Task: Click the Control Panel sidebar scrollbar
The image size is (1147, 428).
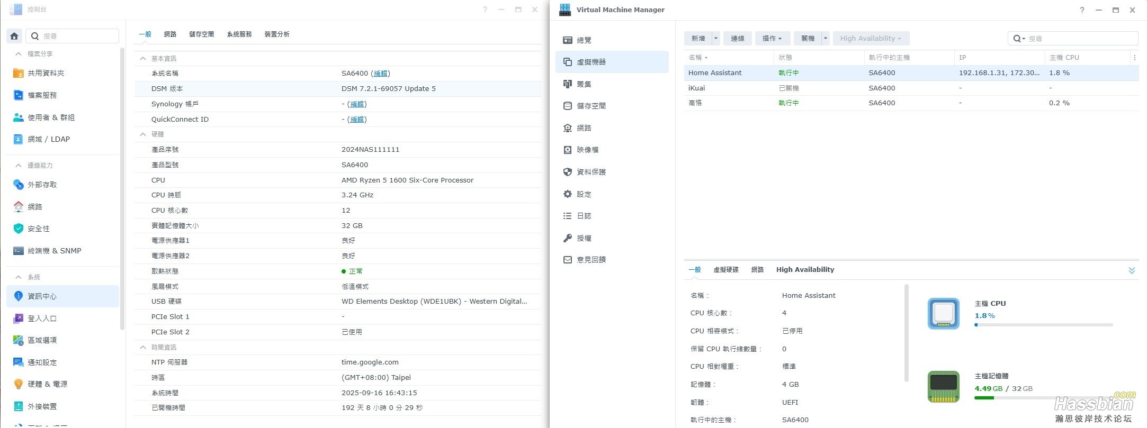Action: point(122,188)
